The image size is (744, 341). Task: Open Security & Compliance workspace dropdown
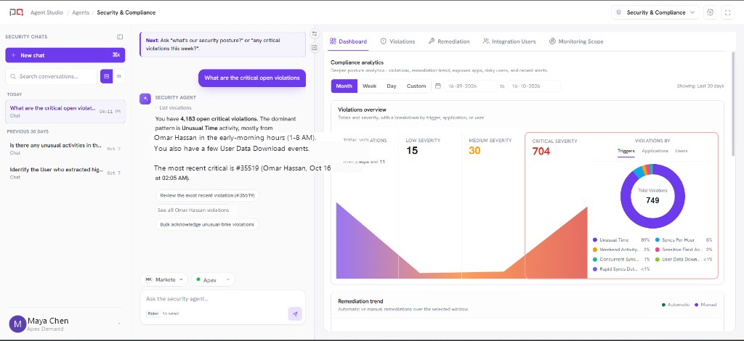click(x=655, y=13)
